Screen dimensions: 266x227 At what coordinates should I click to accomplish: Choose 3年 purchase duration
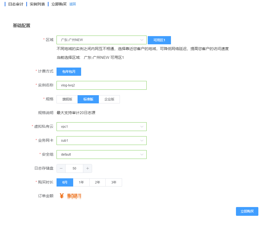[114, 182]
